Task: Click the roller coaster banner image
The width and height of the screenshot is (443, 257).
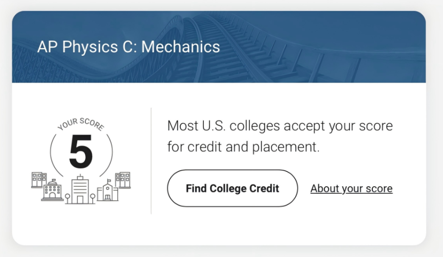Action: (x=219, y=47)
